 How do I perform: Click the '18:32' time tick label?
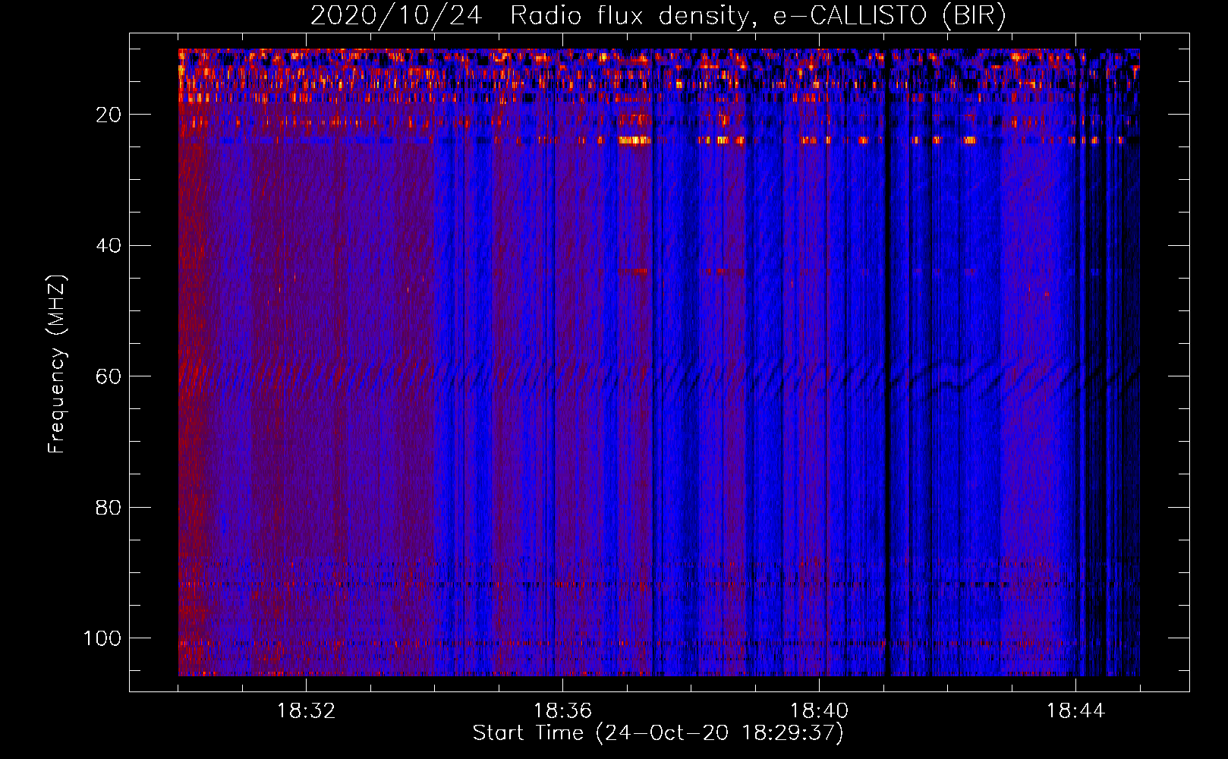[306, 711]
